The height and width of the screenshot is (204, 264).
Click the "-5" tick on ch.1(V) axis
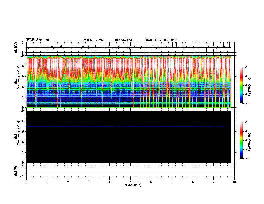pos(22,53)
